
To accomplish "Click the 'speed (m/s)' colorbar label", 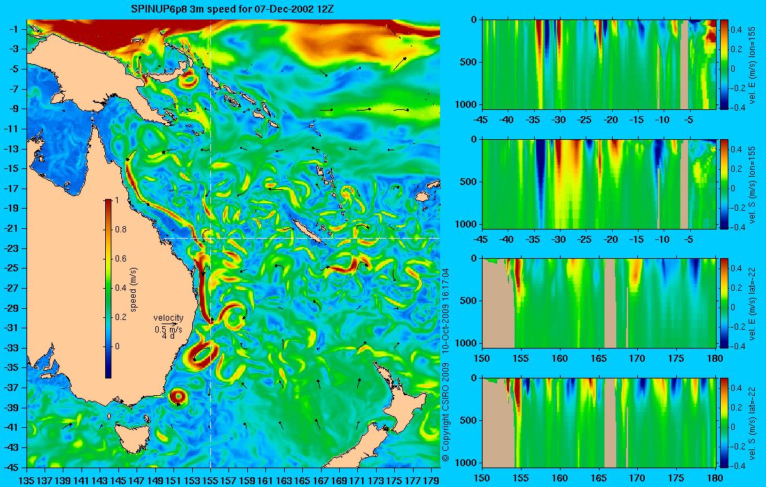I will tap(134, 289).
